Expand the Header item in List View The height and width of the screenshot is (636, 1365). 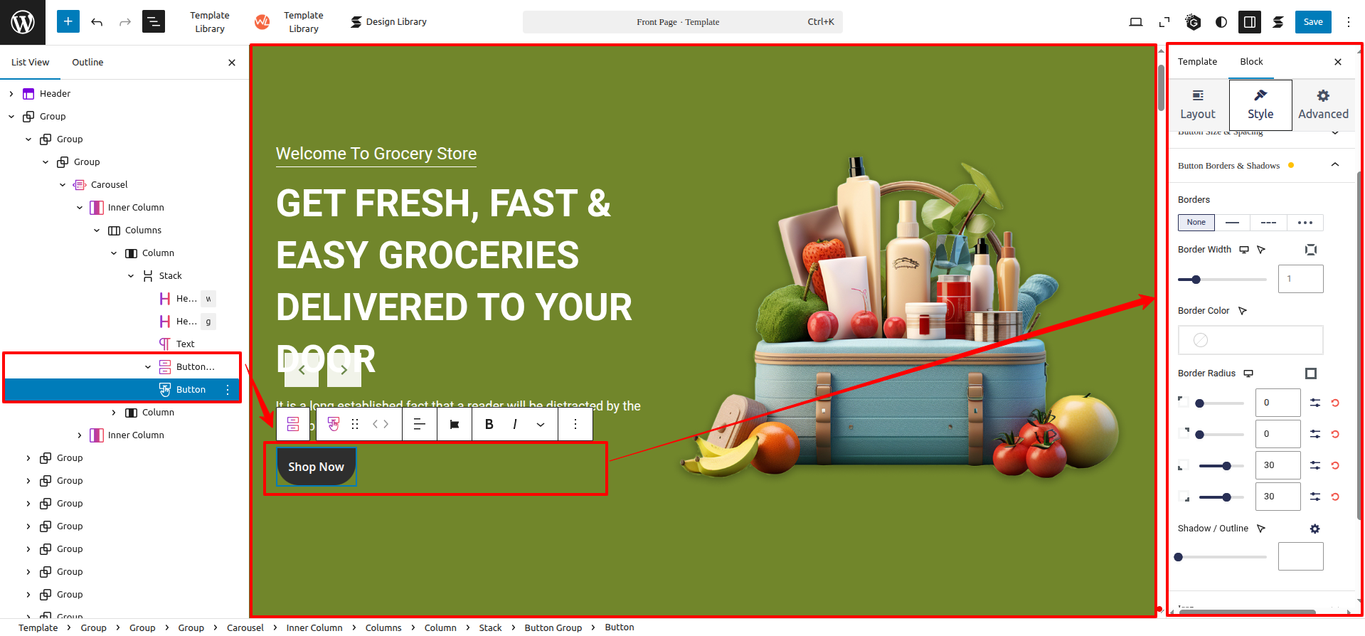click(11, 94)
